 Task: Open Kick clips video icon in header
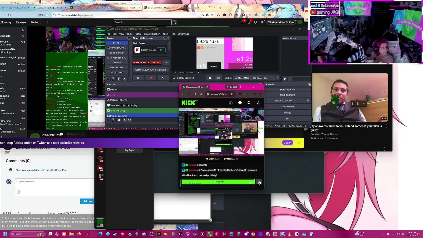pos(231,103)
